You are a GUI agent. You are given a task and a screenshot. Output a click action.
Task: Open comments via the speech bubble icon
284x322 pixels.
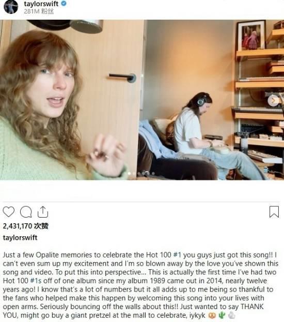(x=26, y=212)
